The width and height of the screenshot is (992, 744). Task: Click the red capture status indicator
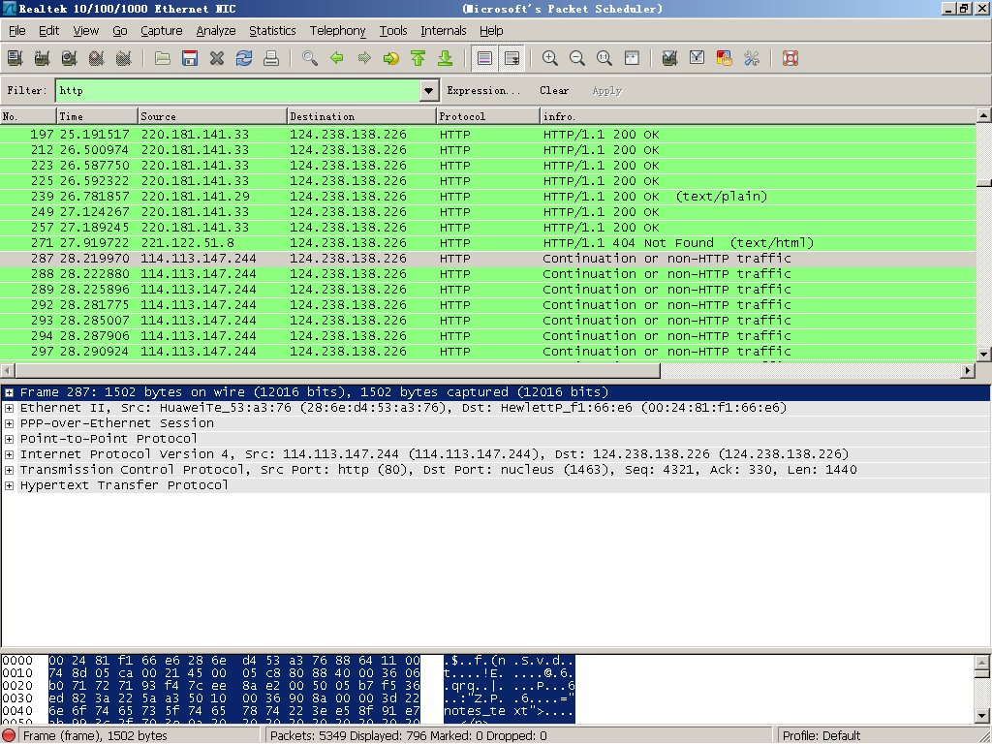pyautogui.click(x=10, y=736)
